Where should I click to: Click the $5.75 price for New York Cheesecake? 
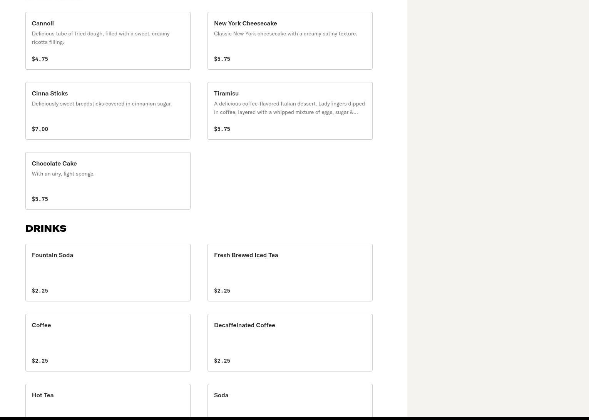click(x=222, y=59)
